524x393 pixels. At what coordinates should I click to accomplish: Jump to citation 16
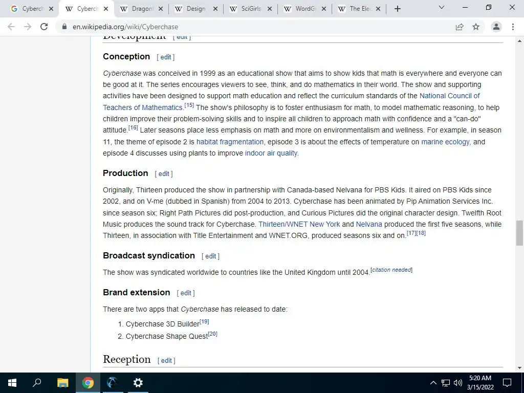tap(133, 127)
